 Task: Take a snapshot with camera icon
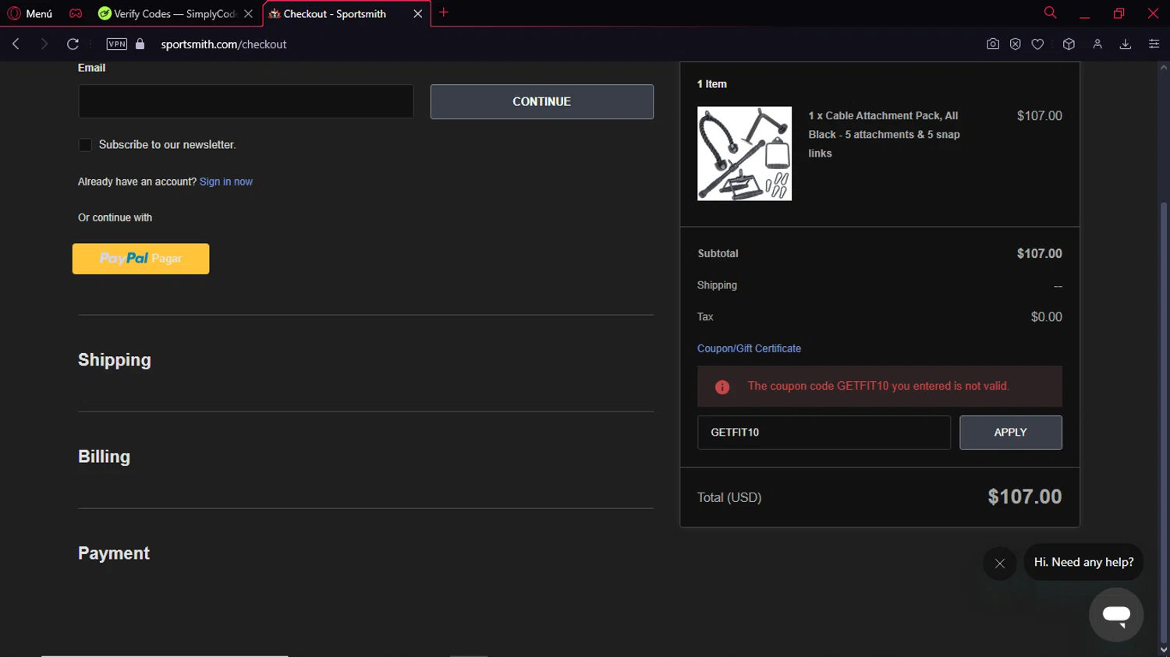992,44
